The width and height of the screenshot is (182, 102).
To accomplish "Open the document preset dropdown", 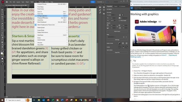I will (x=111, y=15).
